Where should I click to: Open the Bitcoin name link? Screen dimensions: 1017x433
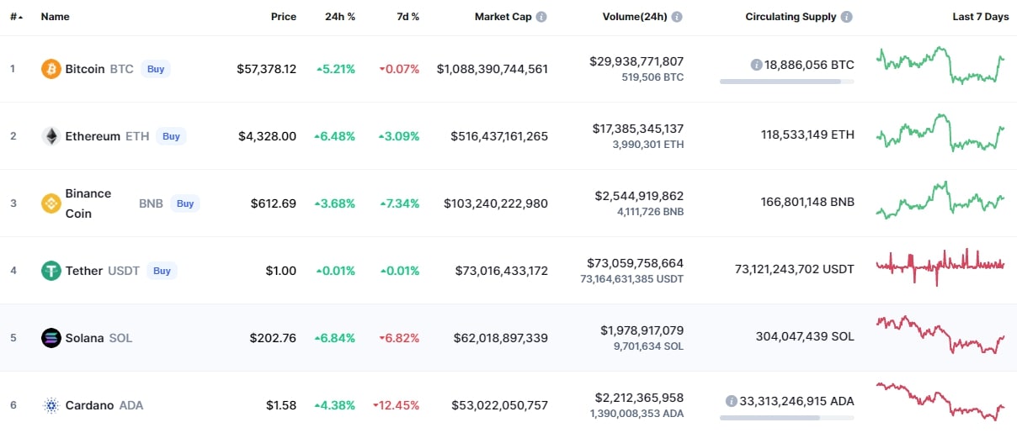85,69
